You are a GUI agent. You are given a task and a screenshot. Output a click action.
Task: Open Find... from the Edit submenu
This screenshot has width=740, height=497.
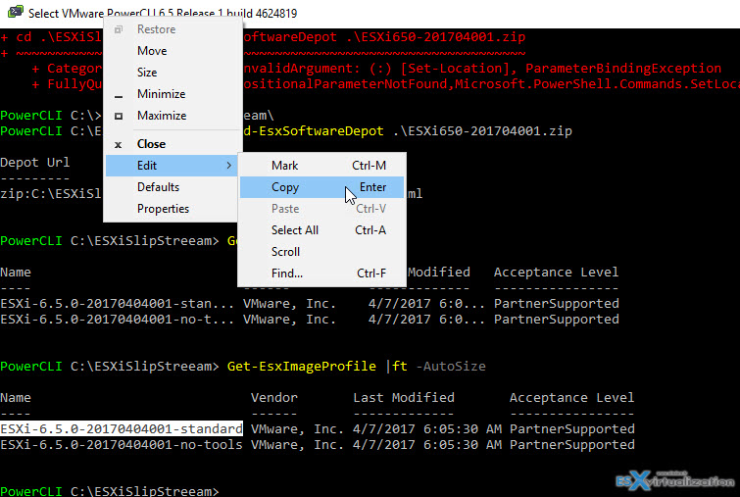287,273
